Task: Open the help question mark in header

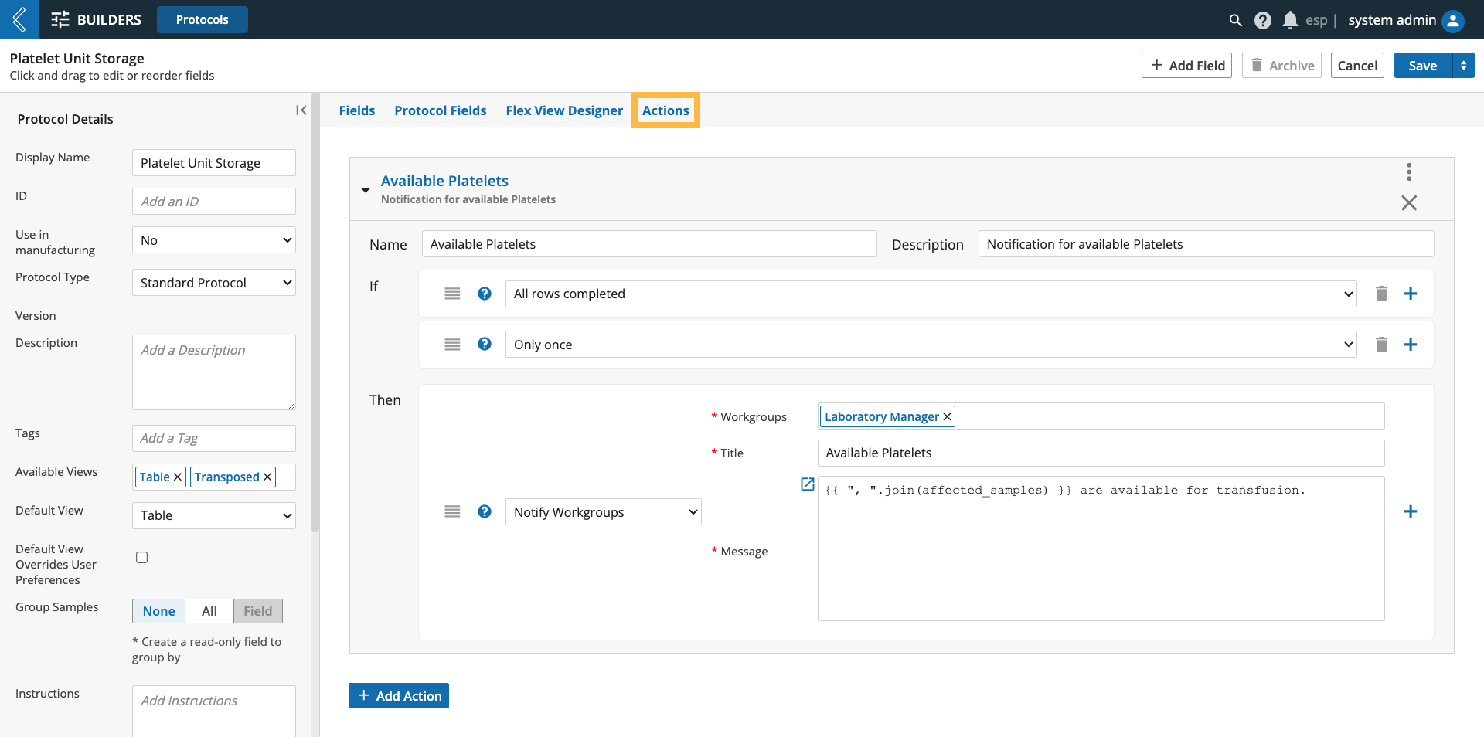Action: [x=1262, y=20]
